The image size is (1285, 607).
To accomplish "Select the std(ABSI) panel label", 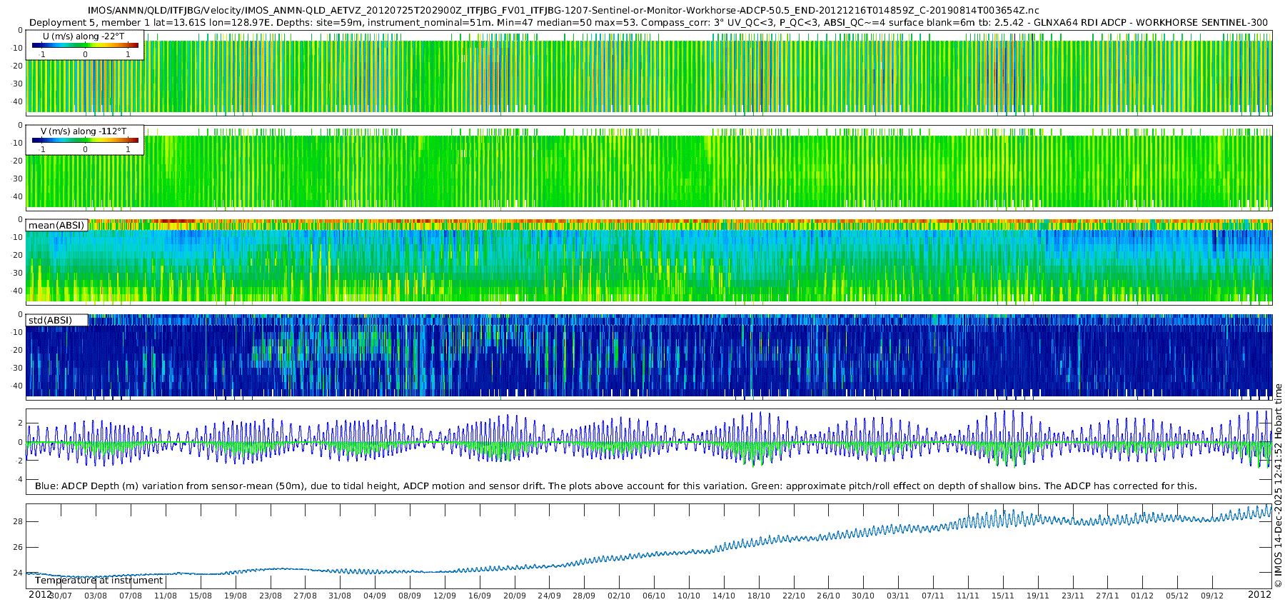I will pos(50,320).
